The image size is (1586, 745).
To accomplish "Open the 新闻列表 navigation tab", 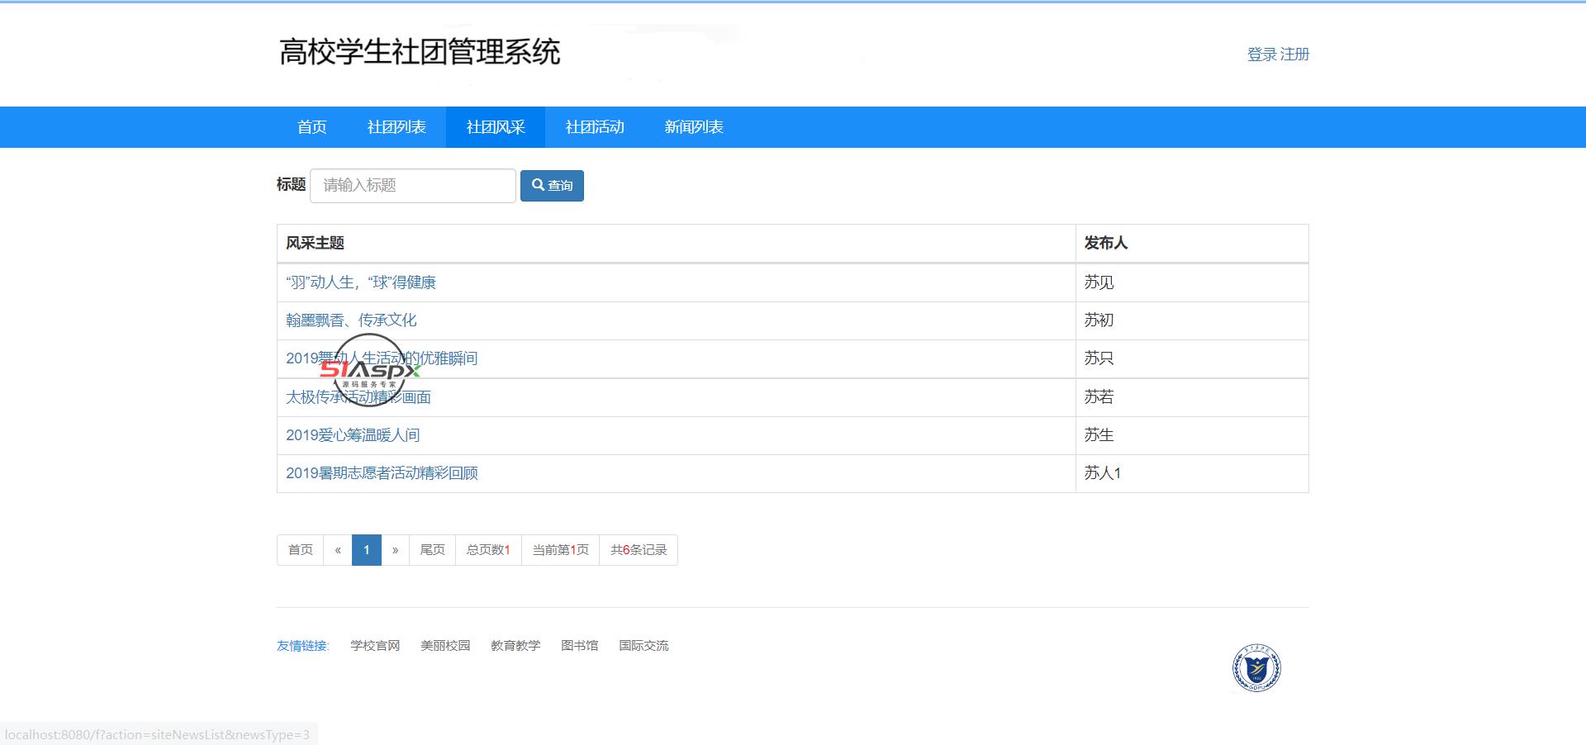I will coord(694,127).
